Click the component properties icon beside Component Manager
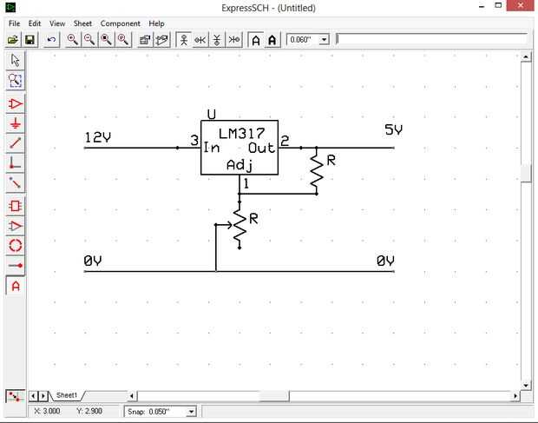538x423 pixels. (x=162, y=40)
